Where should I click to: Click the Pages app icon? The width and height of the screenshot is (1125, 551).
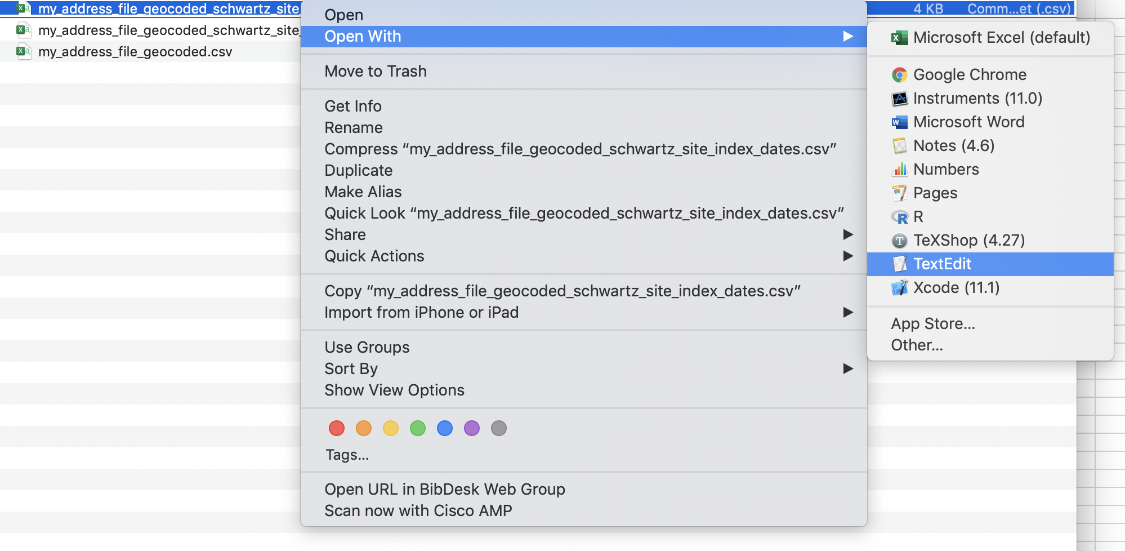(899, 193)
